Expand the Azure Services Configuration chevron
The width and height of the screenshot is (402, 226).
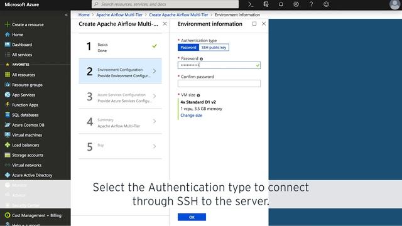point(155,96)
